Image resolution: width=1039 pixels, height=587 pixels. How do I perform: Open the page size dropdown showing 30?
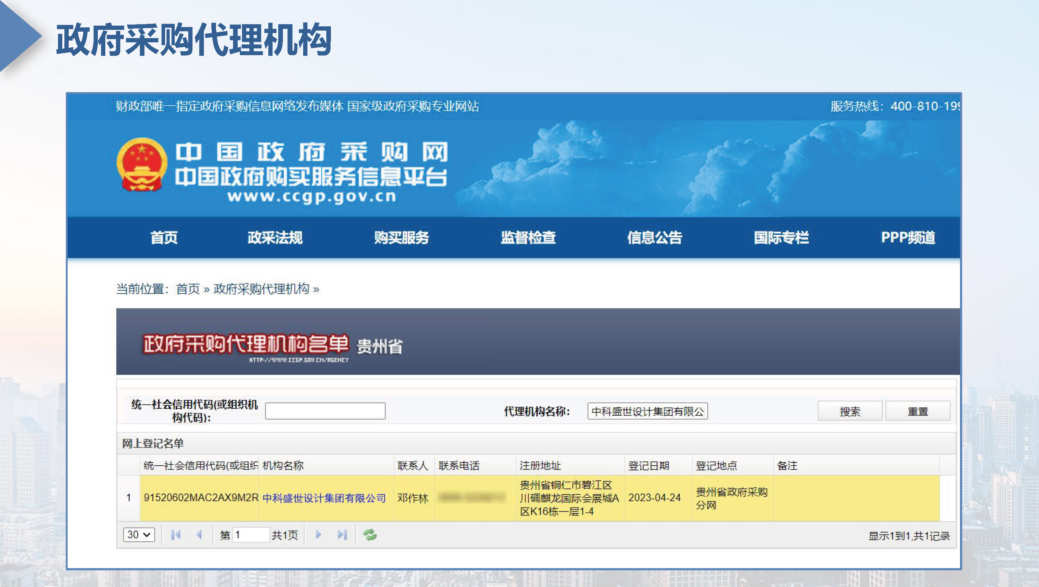point(139,535)
